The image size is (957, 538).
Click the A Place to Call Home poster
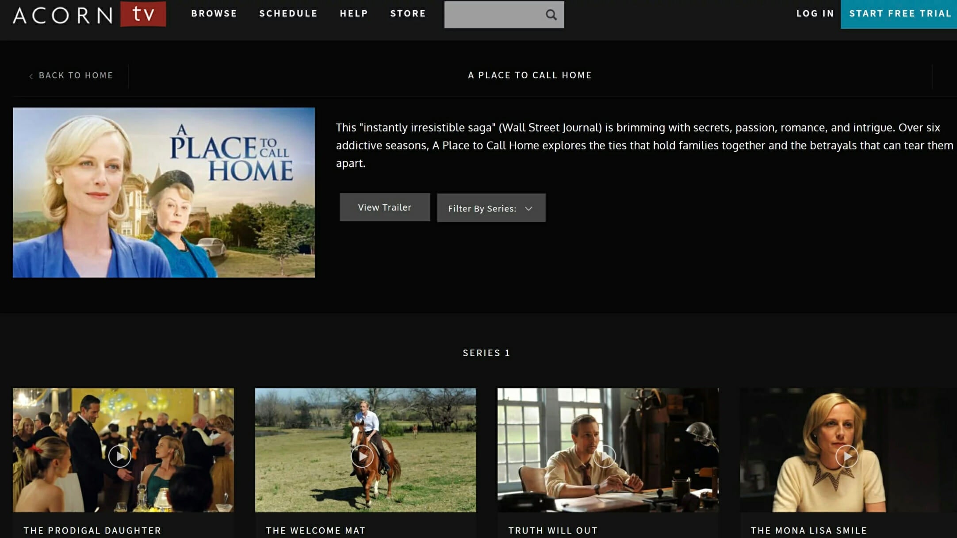click(164, 192)
